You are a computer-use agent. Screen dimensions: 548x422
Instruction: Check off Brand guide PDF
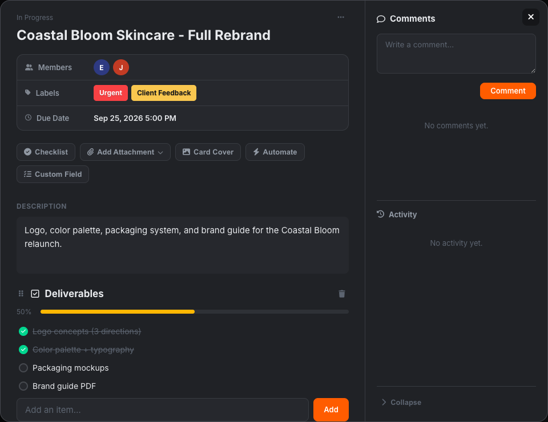pos(23,386)
